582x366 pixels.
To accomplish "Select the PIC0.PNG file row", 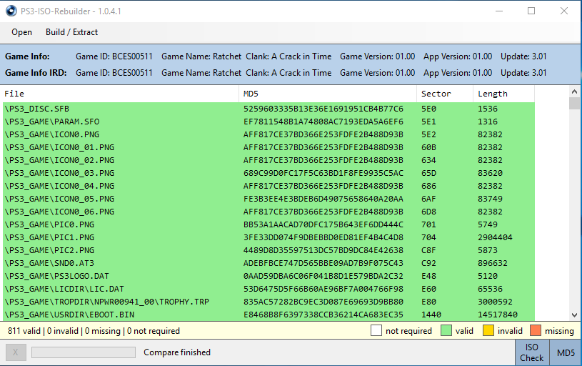I will pos(269,224).
